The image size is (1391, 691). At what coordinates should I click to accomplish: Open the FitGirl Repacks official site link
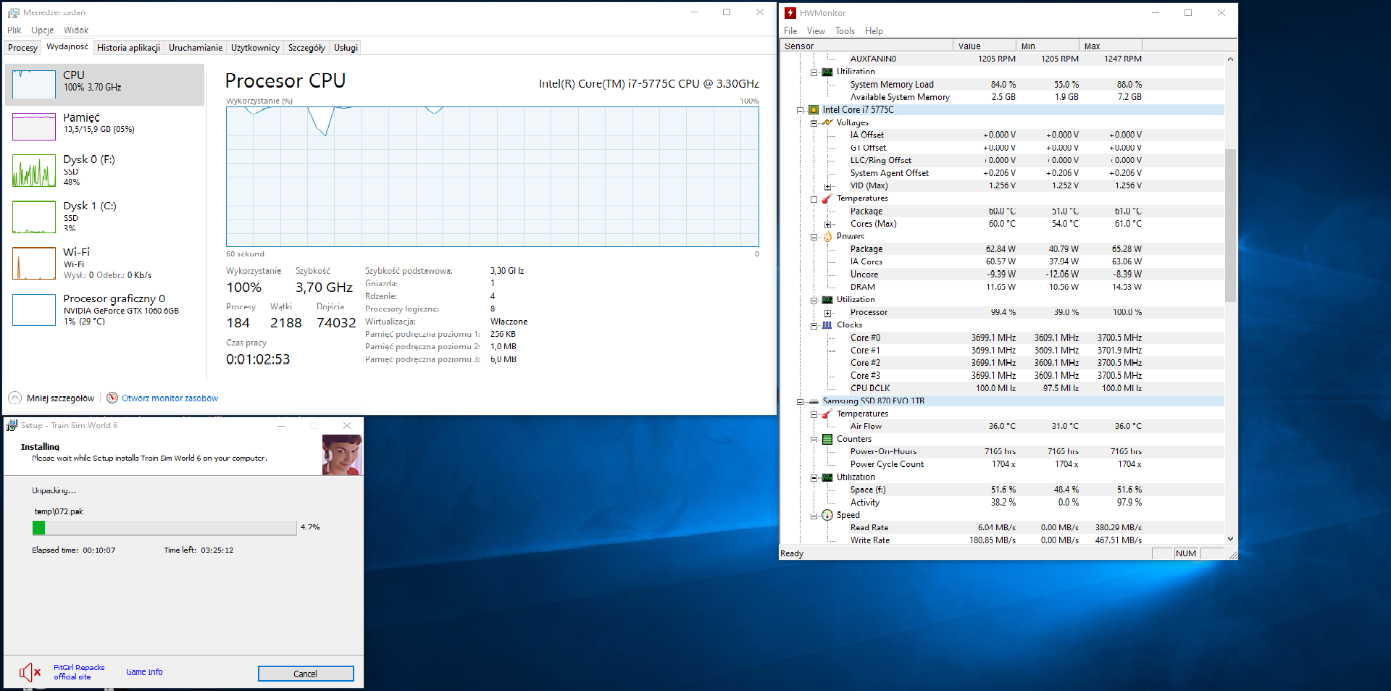pyautogui.click(x=79, y=672)
